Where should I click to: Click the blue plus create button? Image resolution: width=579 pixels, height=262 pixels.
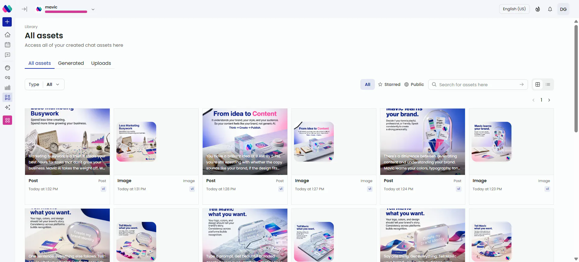(x=7, y=22)
